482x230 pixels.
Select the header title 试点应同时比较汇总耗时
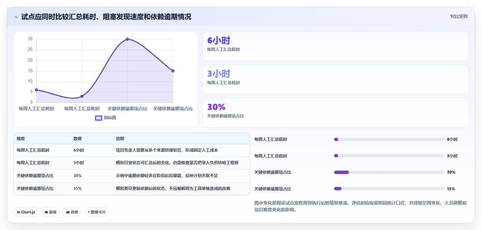(x=106, y=17)
